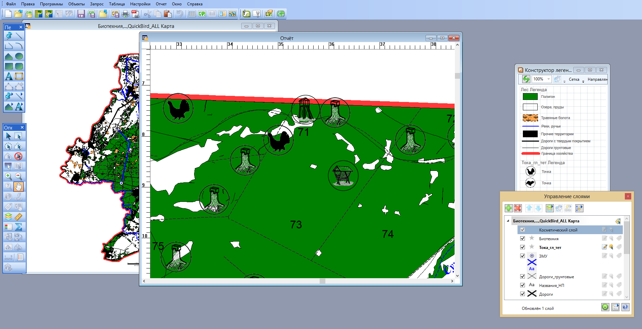Remove layer with the red X icon

tap(518, 208)
